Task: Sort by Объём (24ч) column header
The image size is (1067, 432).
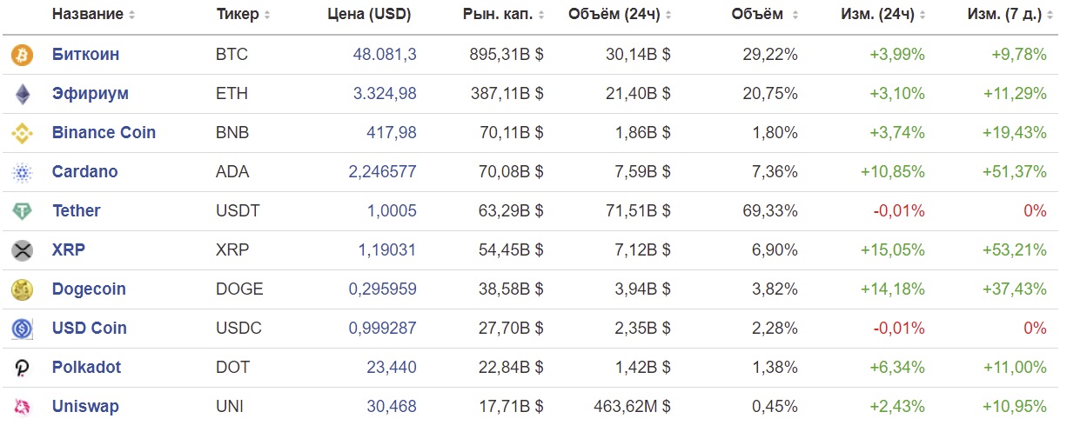Action: [x=619, y=15]
